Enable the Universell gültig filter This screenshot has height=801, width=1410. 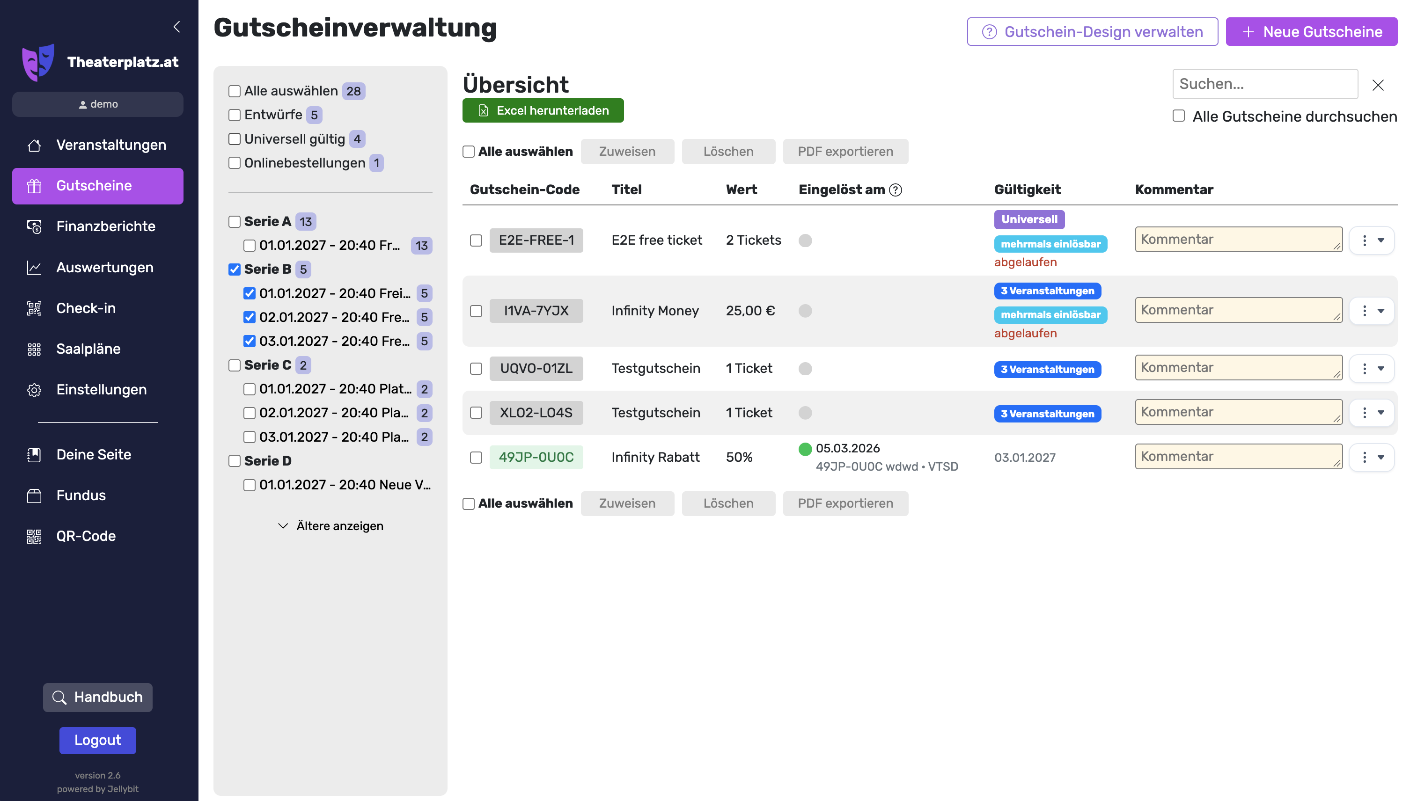tap(235, 139)
